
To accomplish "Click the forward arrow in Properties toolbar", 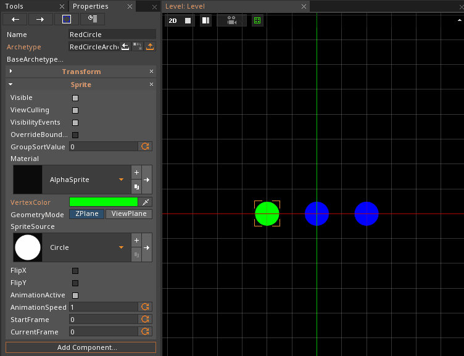I will coord(40,19).
